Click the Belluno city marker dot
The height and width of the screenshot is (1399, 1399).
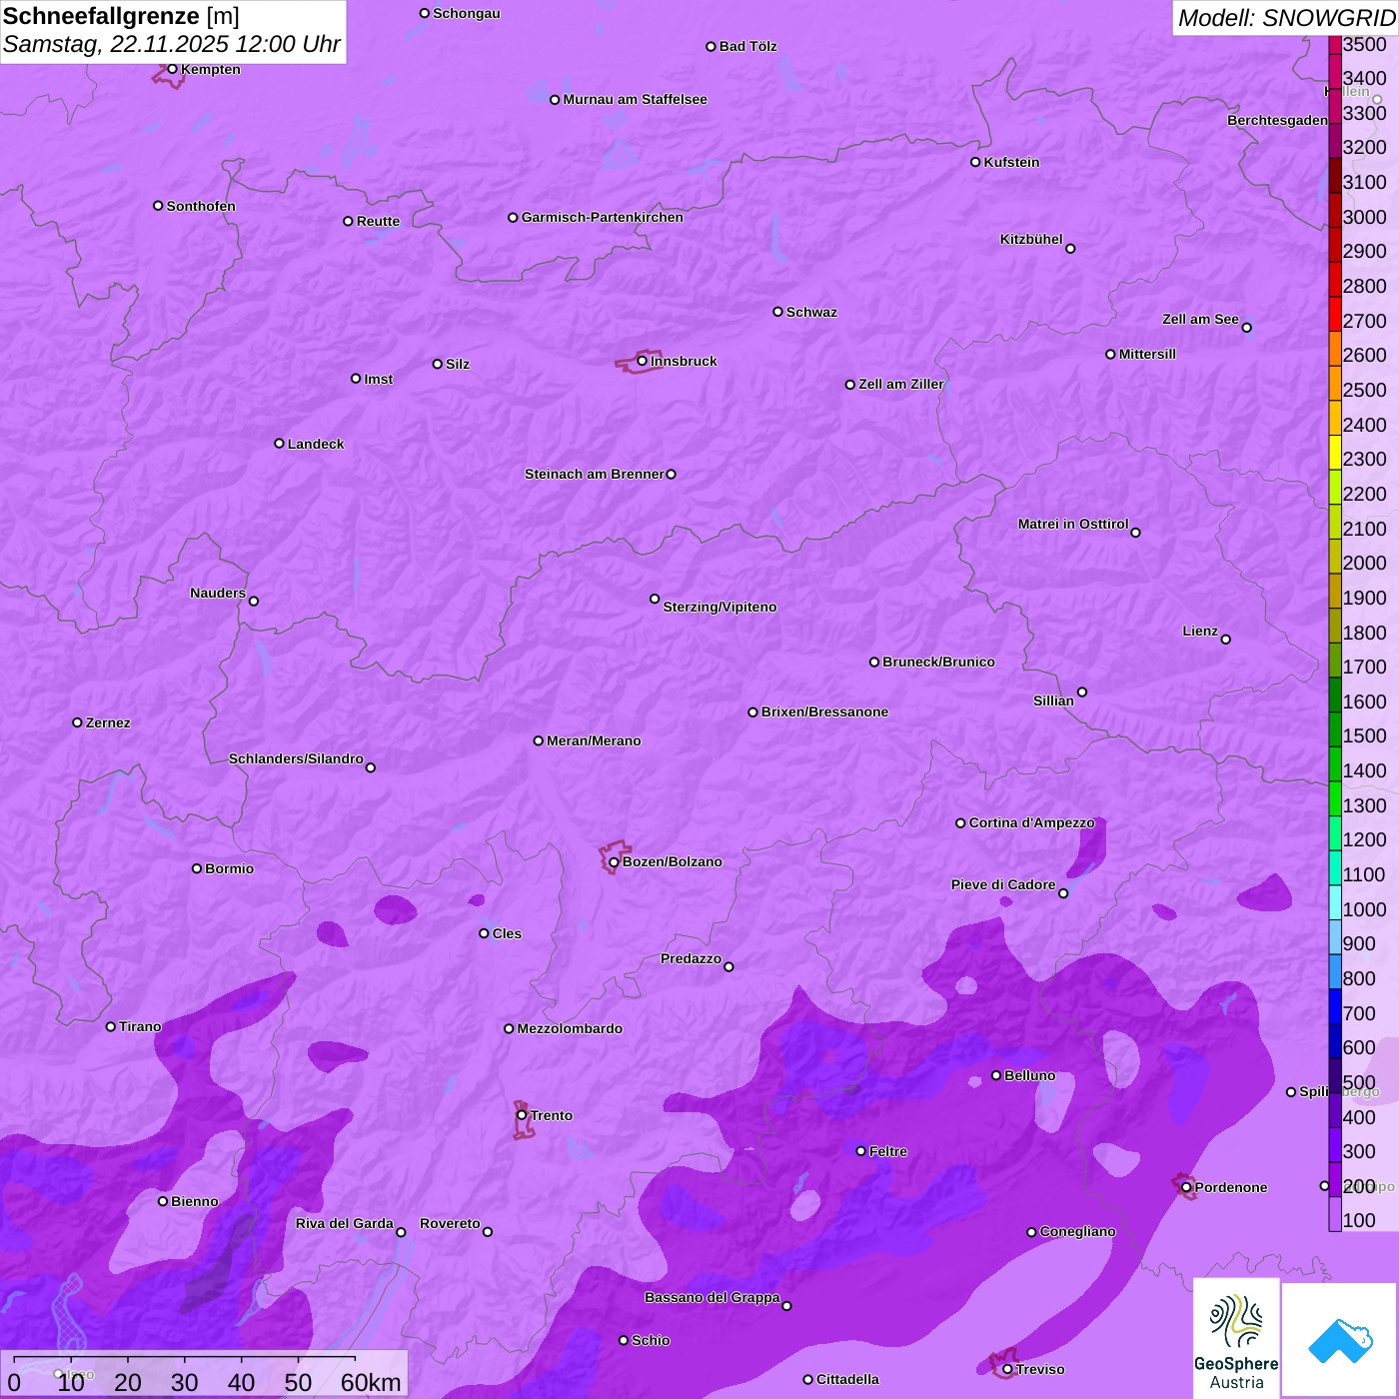point(996,1075)
